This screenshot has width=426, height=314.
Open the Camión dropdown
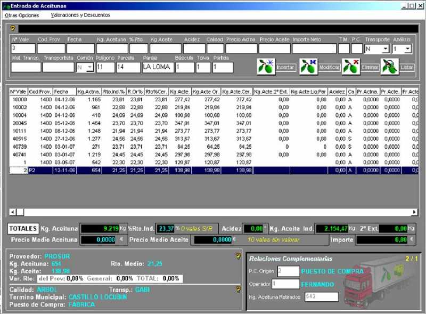tap(90, 67)
